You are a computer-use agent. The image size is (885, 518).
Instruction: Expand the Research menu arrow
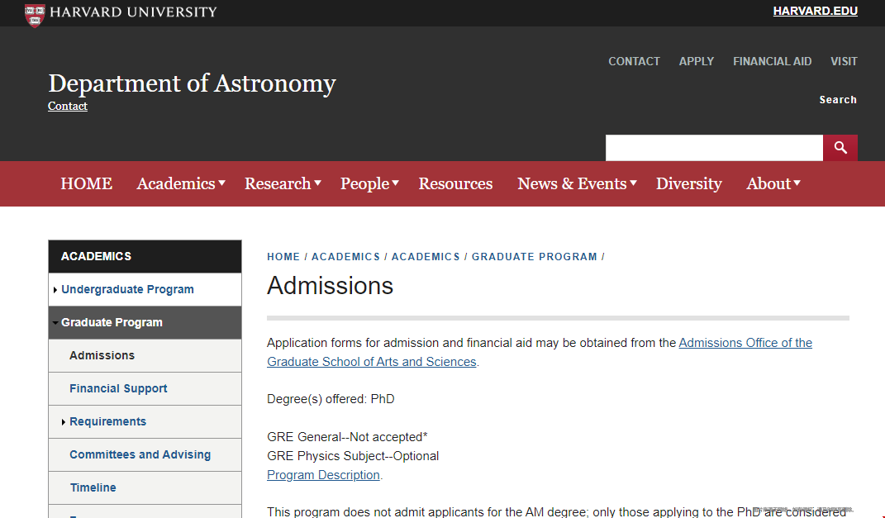318,183
